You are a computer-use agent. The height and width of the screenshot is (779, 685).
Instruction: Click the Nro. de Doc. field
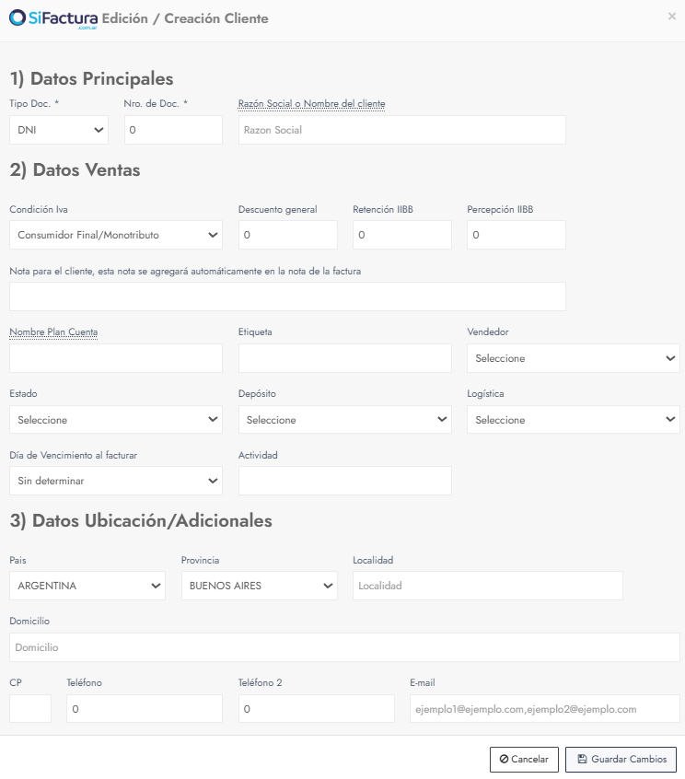(x=173, y=130)
